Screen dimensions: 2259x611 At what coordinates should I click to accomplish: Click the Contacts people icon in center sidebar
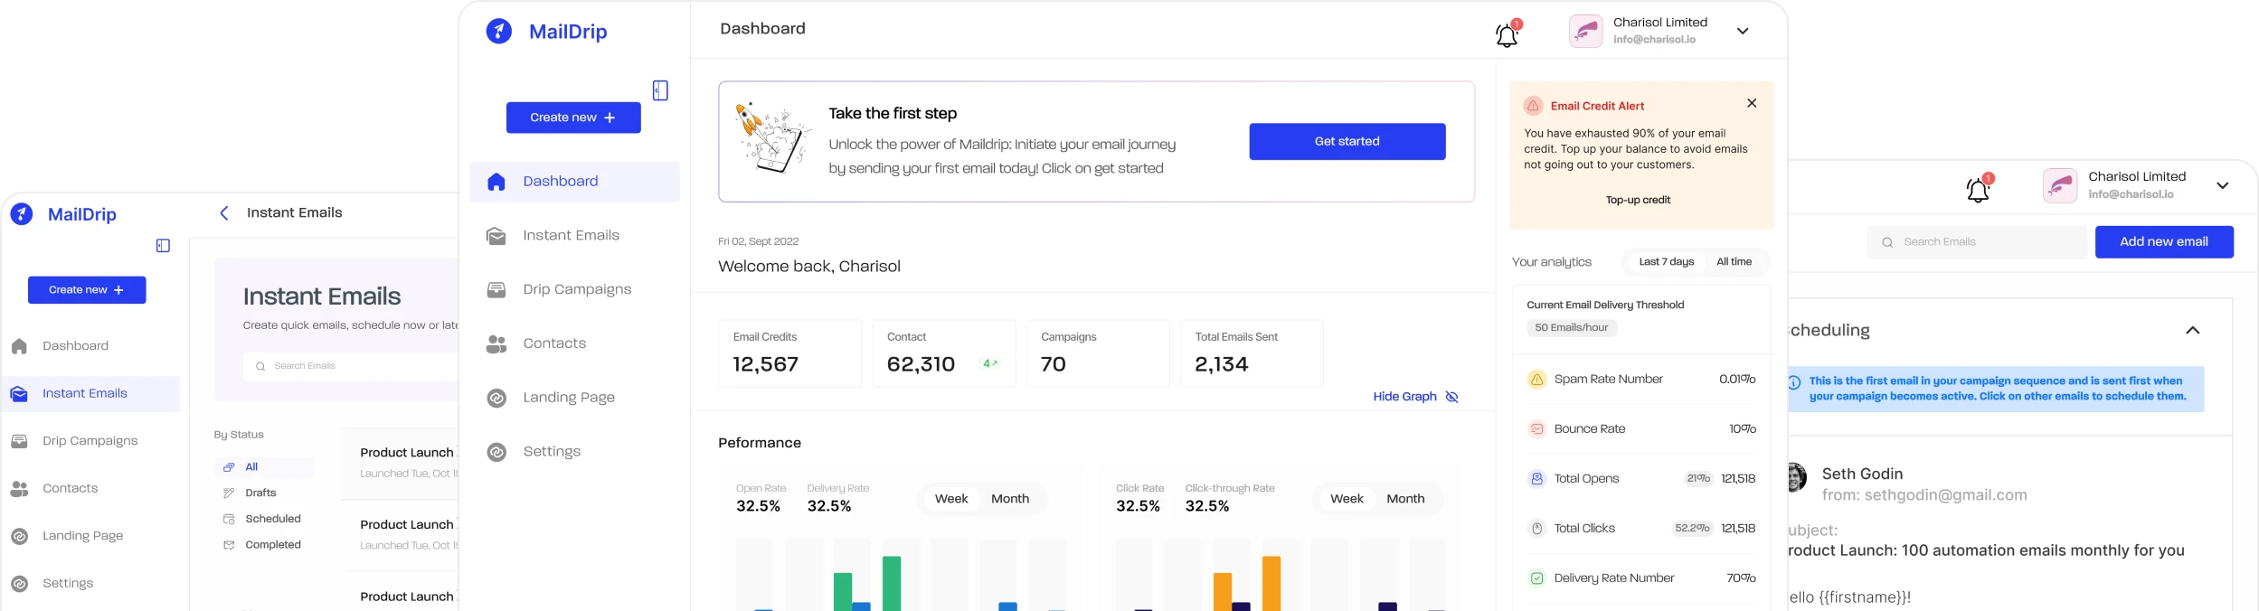click(496, 344)
